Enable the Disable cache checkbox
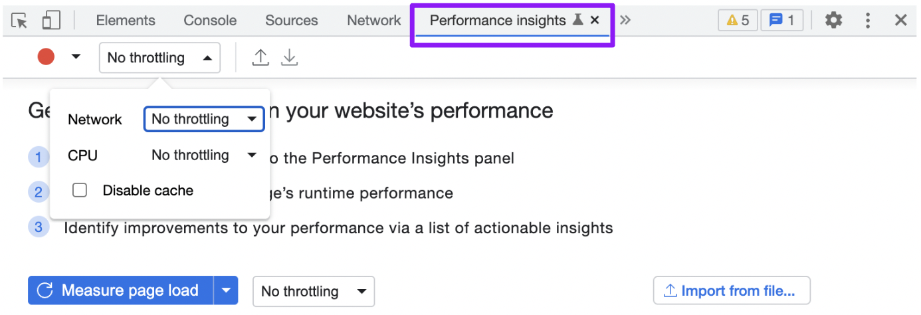The image size is (921, 315). pyautogui.click(x=80, y=191)
